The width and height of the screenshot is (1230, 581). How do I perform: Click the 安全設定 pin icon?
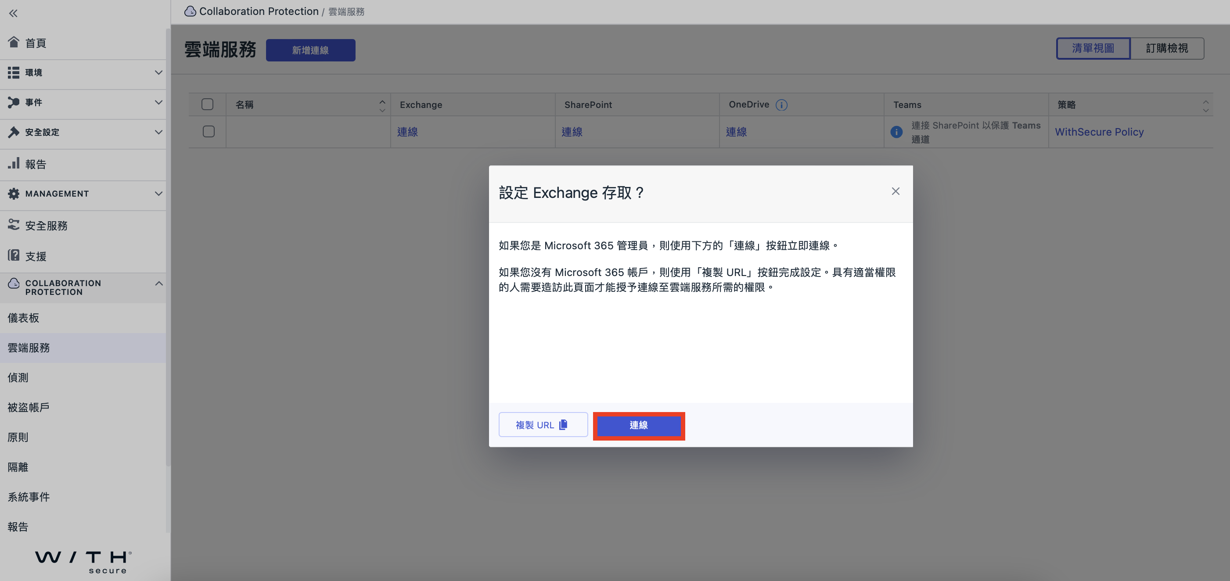[13, 132]
